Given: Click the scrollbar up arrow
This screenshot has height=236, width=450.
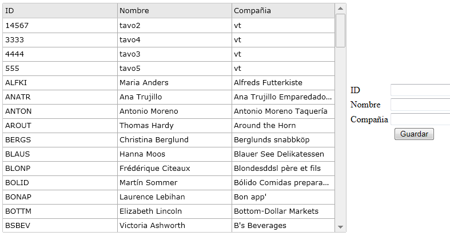Looking at the screenshot, I should pos(340,9).
